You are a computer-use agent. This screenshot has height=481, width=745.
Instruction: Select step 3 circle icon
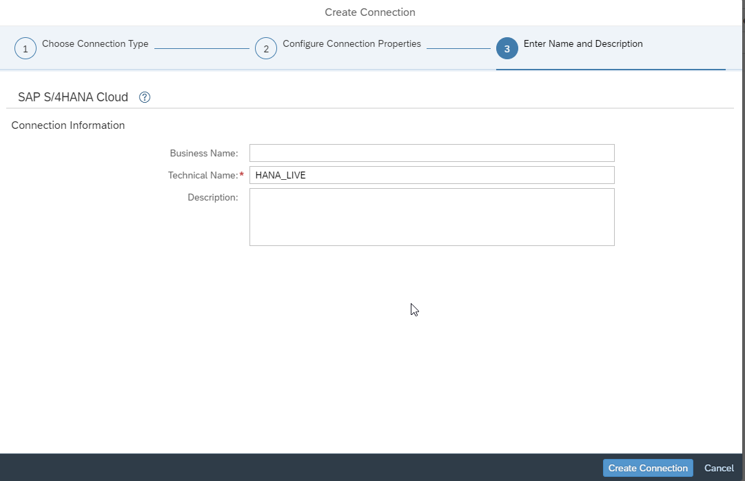(507, 48)
